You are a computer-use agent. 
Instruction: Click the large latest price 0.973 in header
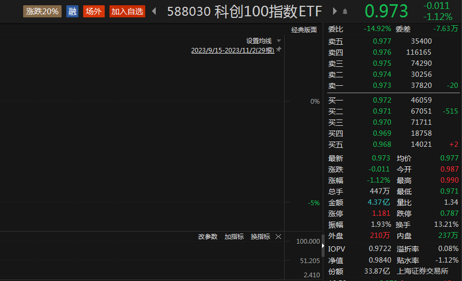coord(386,11)
